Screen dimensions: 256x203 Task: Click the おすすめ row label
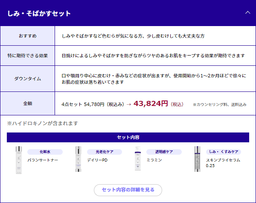click(28, 36)
